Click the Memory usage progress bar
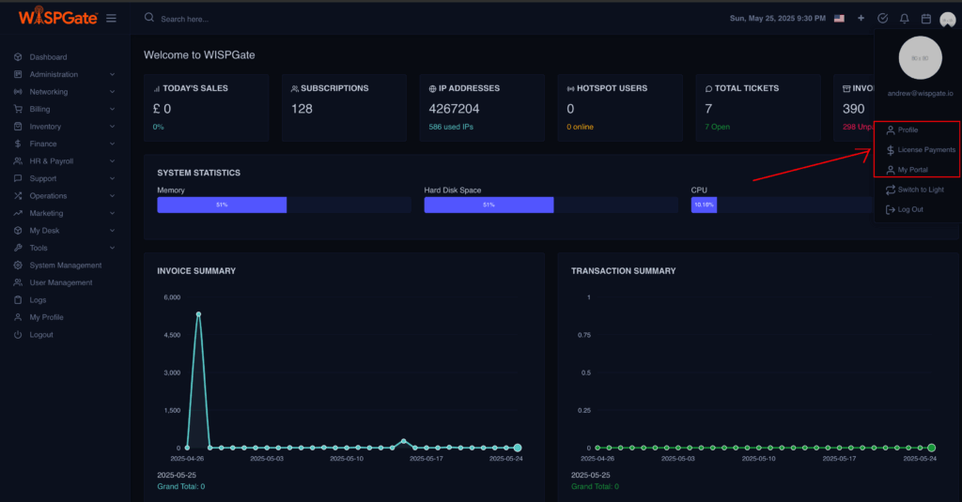 coord(284,205)
